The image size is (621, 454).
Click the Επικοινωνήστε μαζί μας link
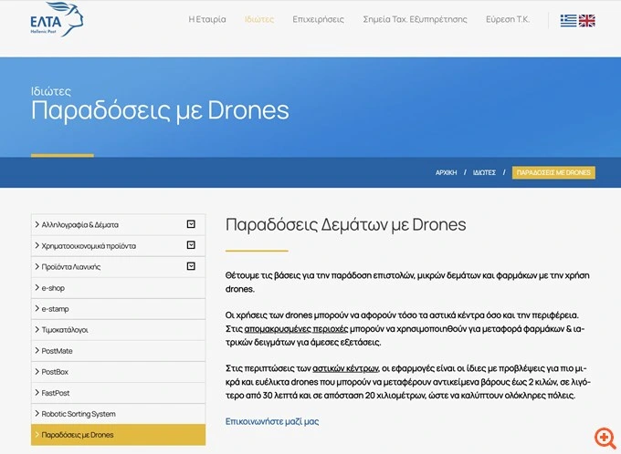[272, 421]
